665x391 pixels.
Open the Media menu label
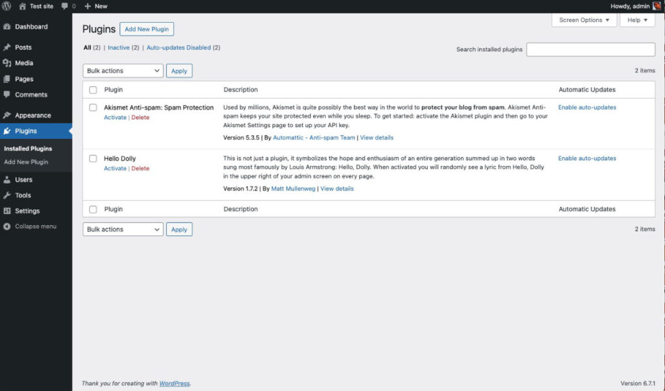(x=24, y=63)
